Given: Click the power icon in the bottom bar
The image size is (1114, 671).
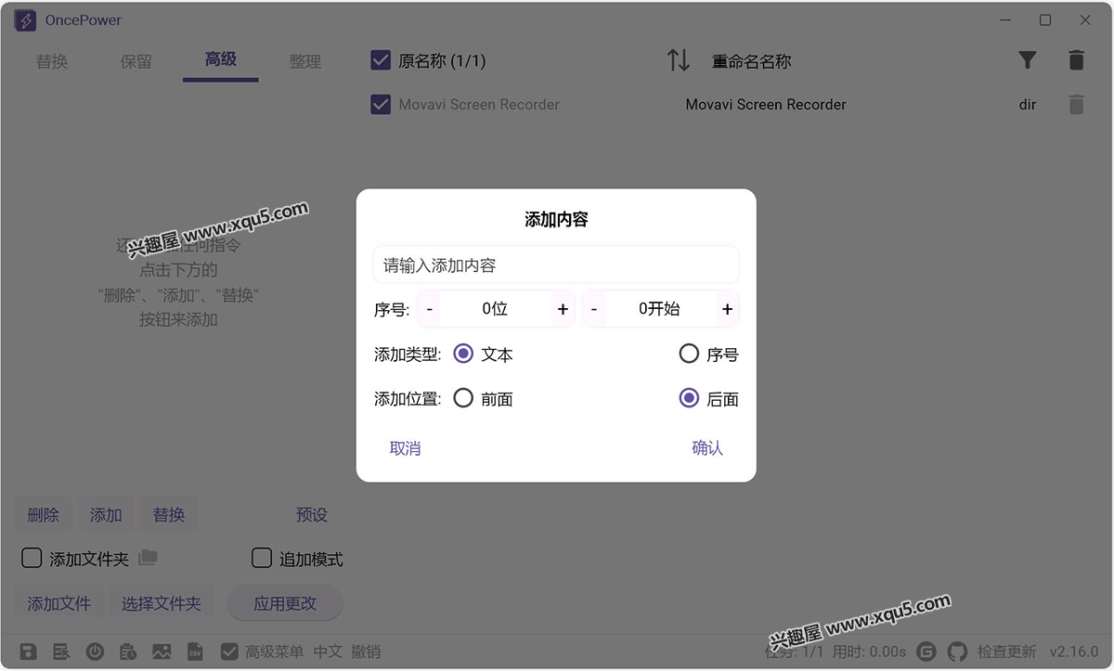Looking at the screenshot, I should (x=95, y=652).
